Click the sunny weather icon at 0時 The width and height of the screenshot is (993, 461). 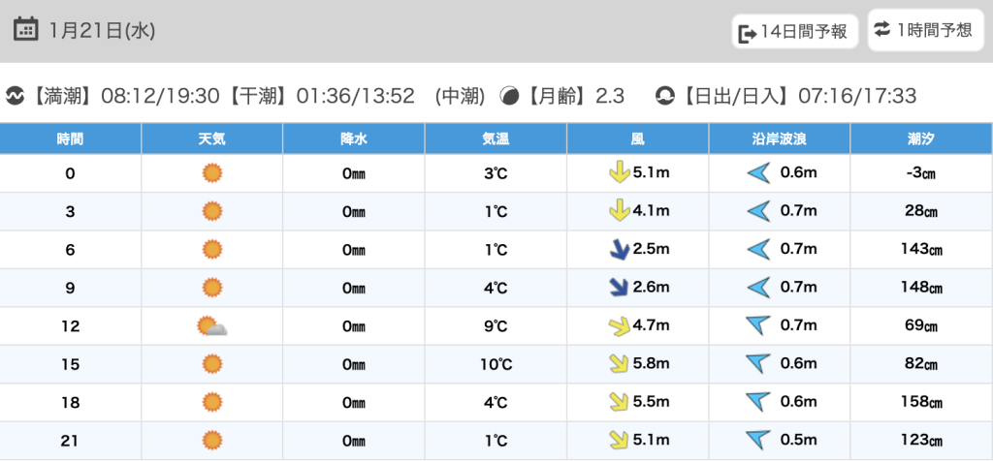(x=211, y=173)
